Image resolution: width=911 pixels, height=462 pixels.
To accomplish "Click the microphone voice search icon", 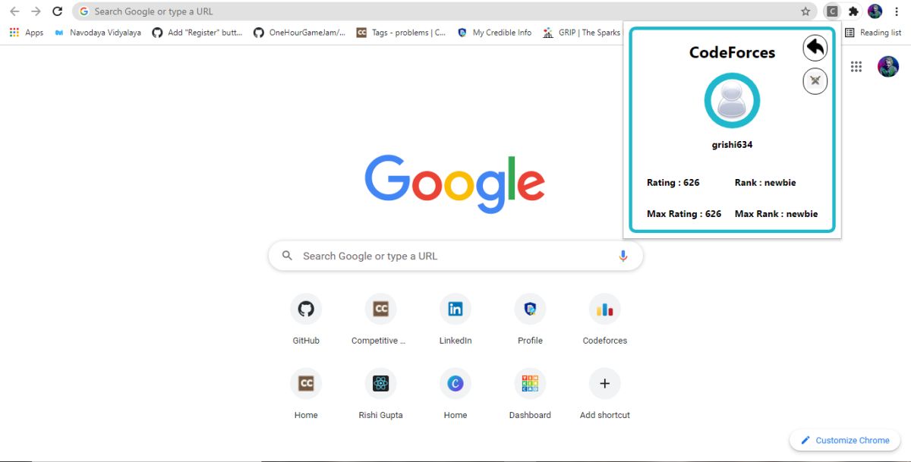I will (623, 256).
